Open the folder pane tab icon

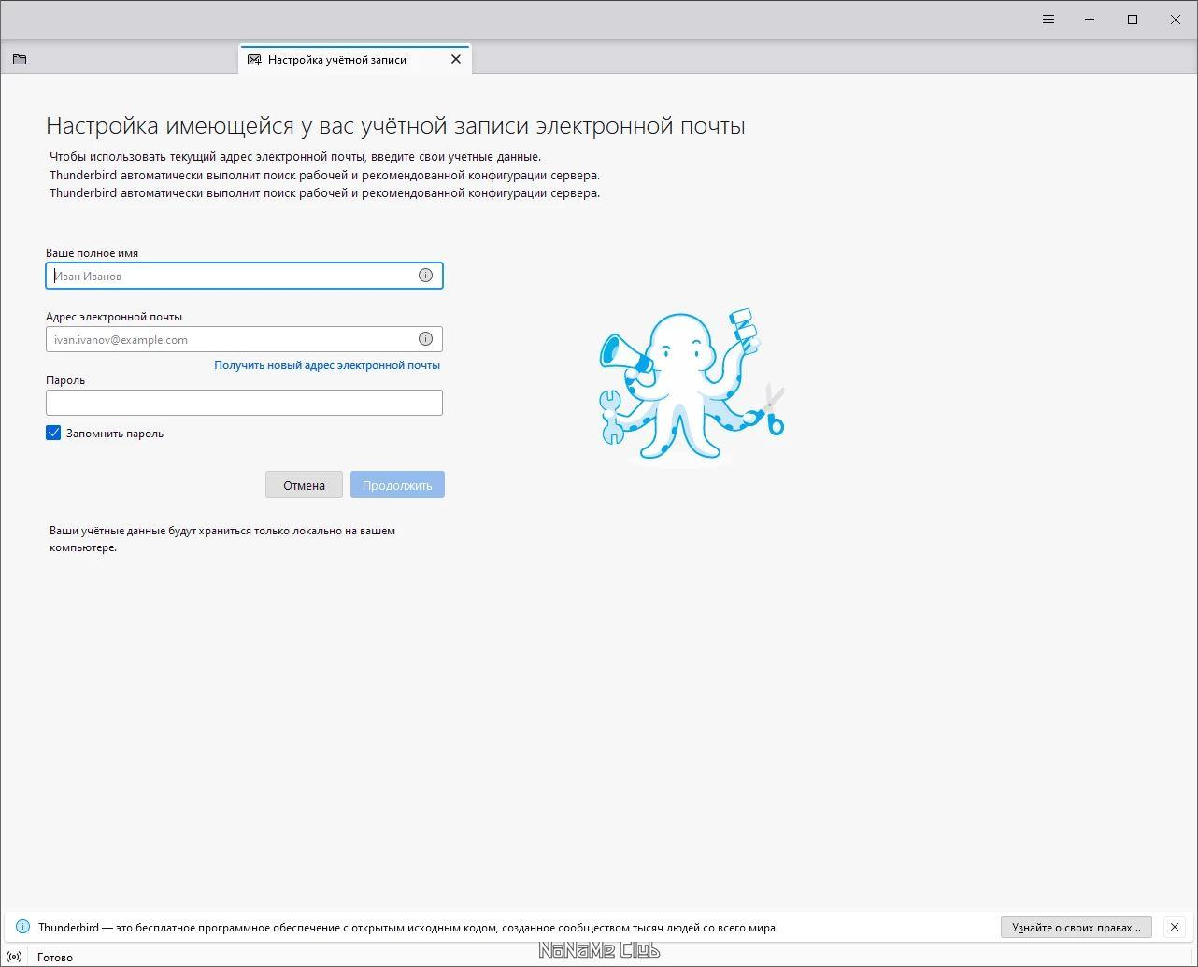[x=20, y=59]
